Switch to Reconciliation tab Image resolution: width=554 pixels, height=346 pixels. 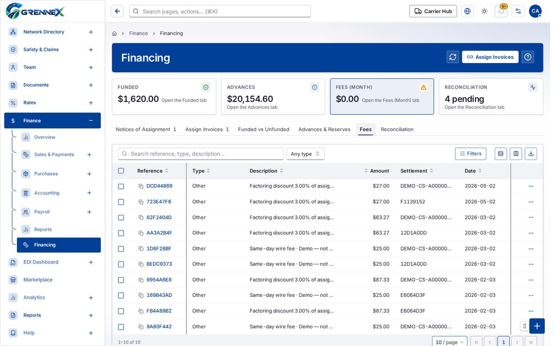click(x=397, y=129)
